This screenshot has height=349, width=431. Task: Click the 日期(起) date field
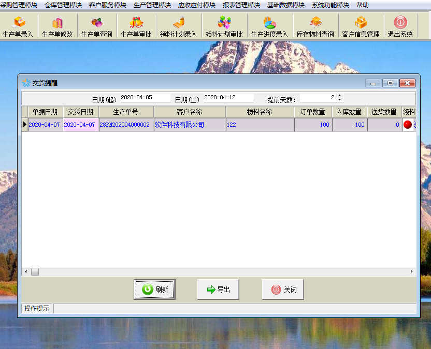(x=145, y=97)
